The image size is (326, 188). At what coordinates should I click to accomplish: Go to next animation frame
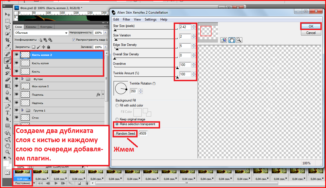[63, 183]
